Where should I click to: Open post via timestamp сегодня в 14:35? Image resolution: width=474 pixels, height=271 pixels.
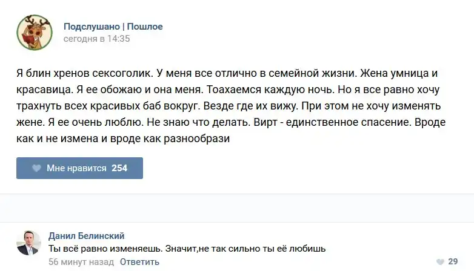(x=97, y=39)
